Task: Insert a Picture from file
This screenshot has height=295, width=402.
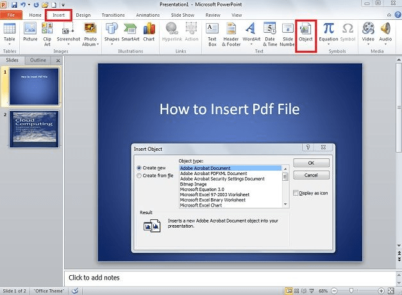Action: (x=30, y=32)
